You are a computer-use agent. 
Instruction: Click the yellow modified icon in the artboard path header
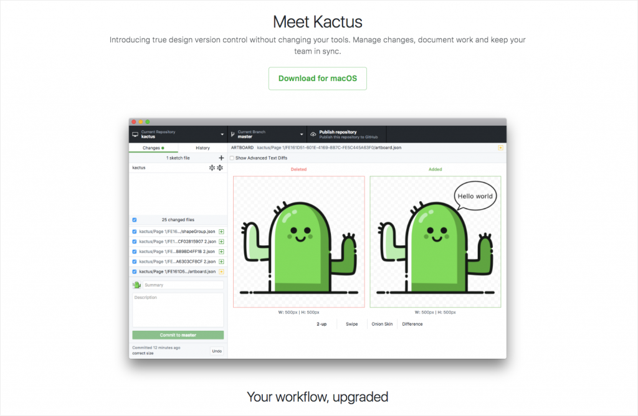(x=501, y=148)
